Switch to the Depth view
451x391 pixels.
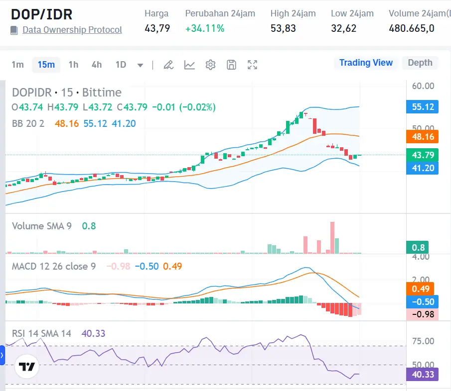click(420, 63)
